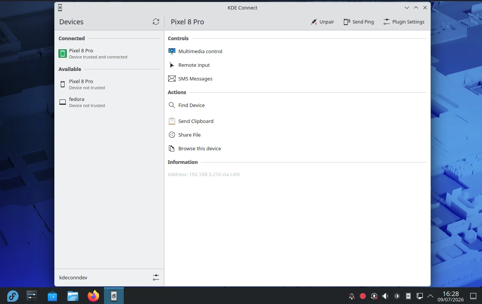
Task: Click the Send Clipboard icon
Action: tap(172, 121)
